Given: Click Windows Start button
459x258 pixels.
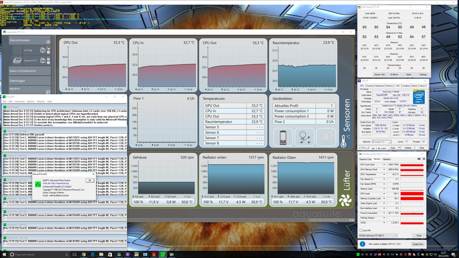Looking at the screenshot, I should pos(4,255).
